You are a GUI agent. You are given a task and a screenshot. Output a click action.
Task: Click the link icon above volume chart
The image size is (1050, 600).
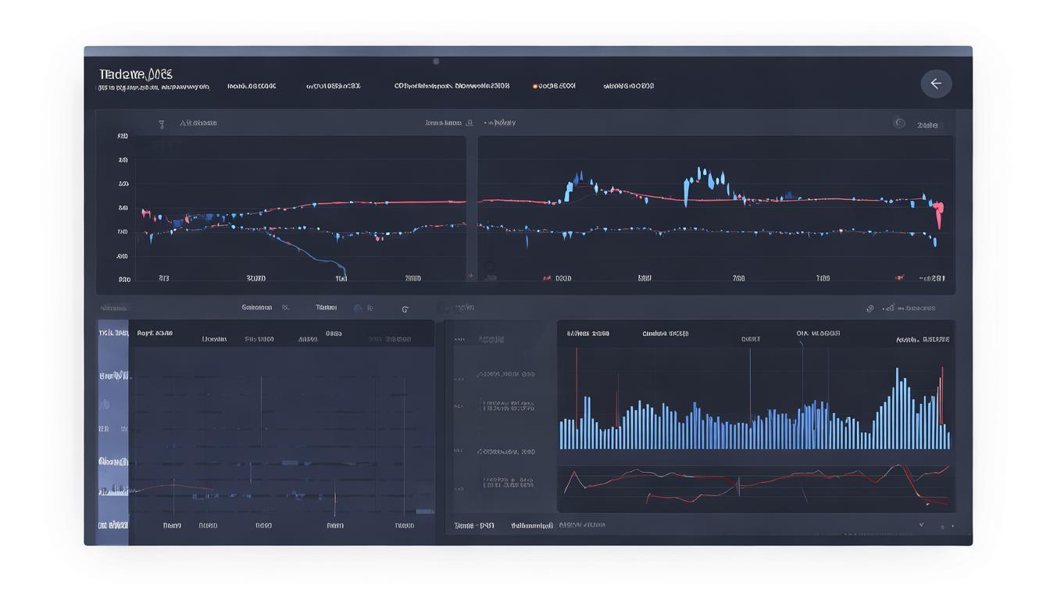[870, 309]
